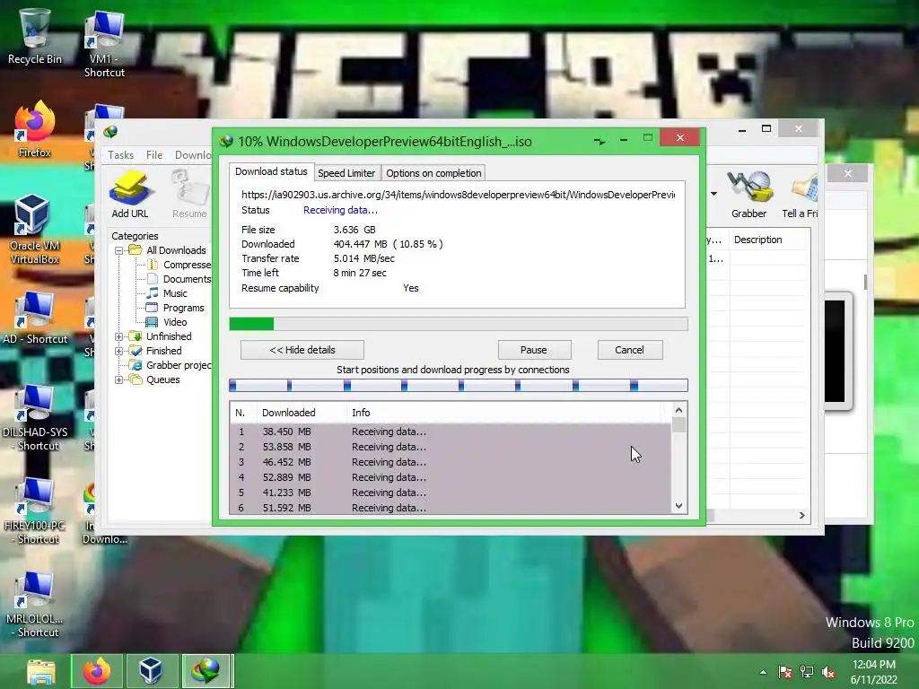919x689 pixels.
Task: Open the Grabber toolbar icon
Action: 748,195
